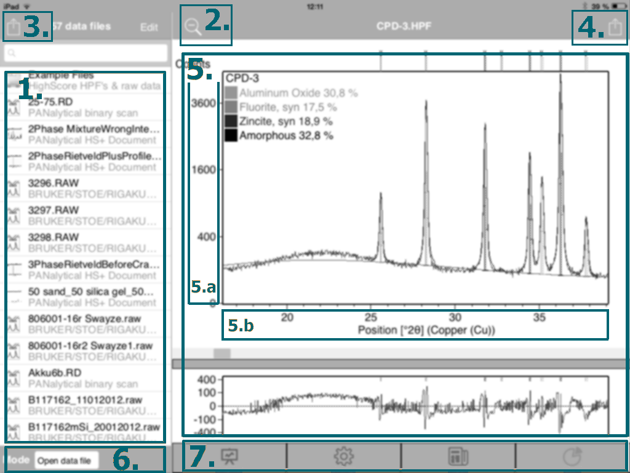Viewport: 630px width, 473px height.
Task: Tap the 3600 value on counts axis
Action: tap(203, 103)
